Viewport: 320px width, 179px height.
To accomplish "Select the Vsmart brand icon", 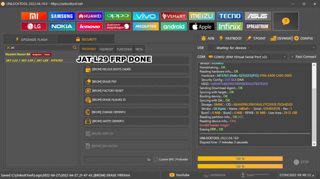I will pyautogui.click(x=174, y=16).
